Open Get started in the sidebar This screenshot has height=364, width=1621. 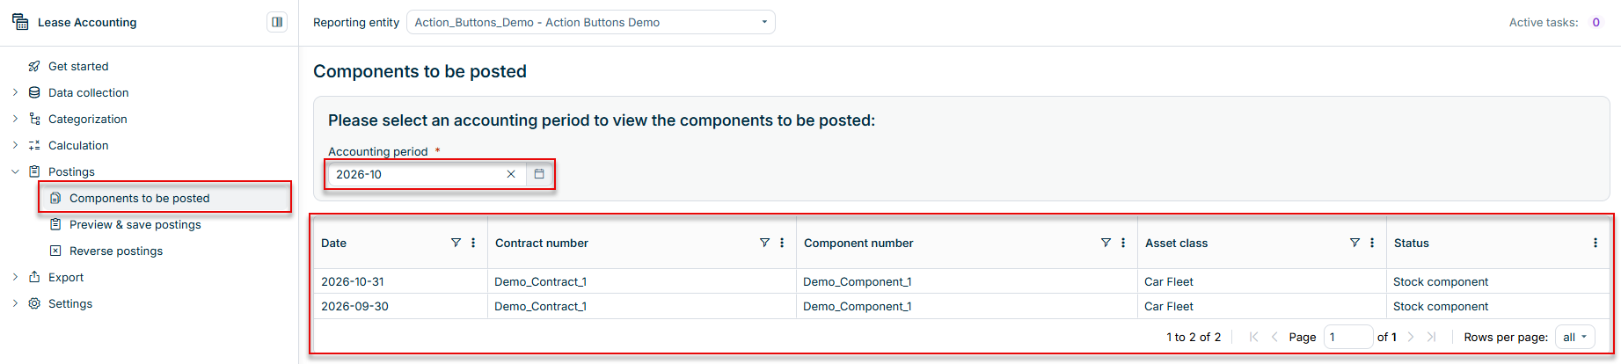click(78, 66)
